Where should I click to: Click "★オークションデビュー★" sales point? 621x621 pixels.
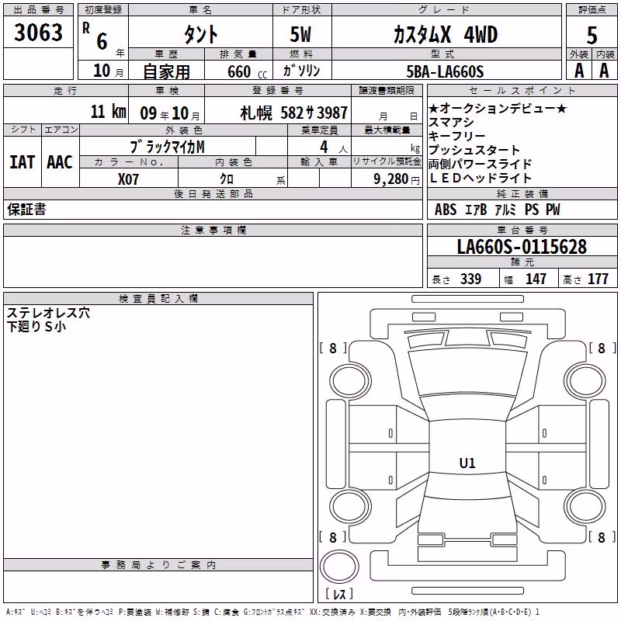pyautogui.click(x=498, y=108)
